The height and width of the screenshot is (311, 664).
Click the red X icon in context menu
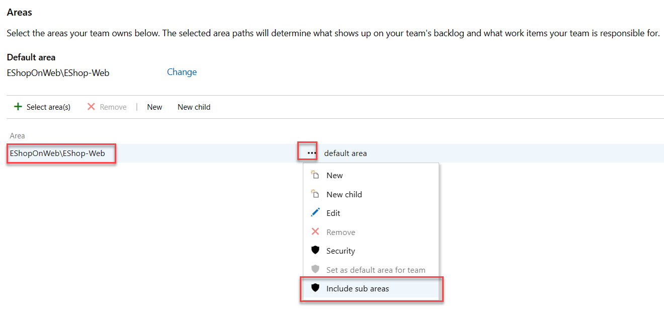tap(315, 232)
